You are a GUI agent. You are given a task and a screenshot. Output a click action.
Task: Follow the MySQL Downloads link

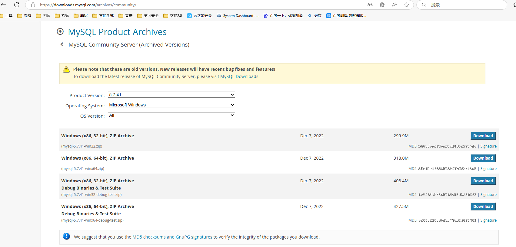point(239,76)
